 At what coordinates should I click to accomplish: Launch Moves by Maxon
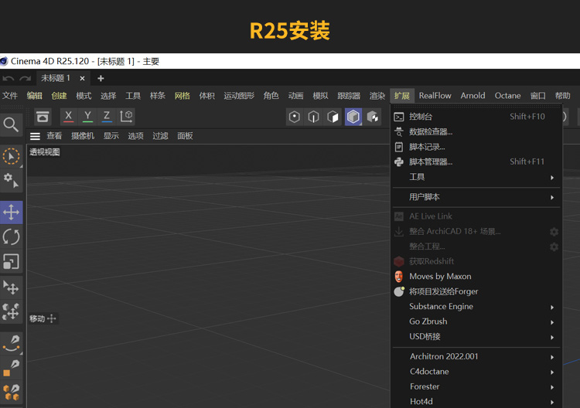tap(476, 277)
